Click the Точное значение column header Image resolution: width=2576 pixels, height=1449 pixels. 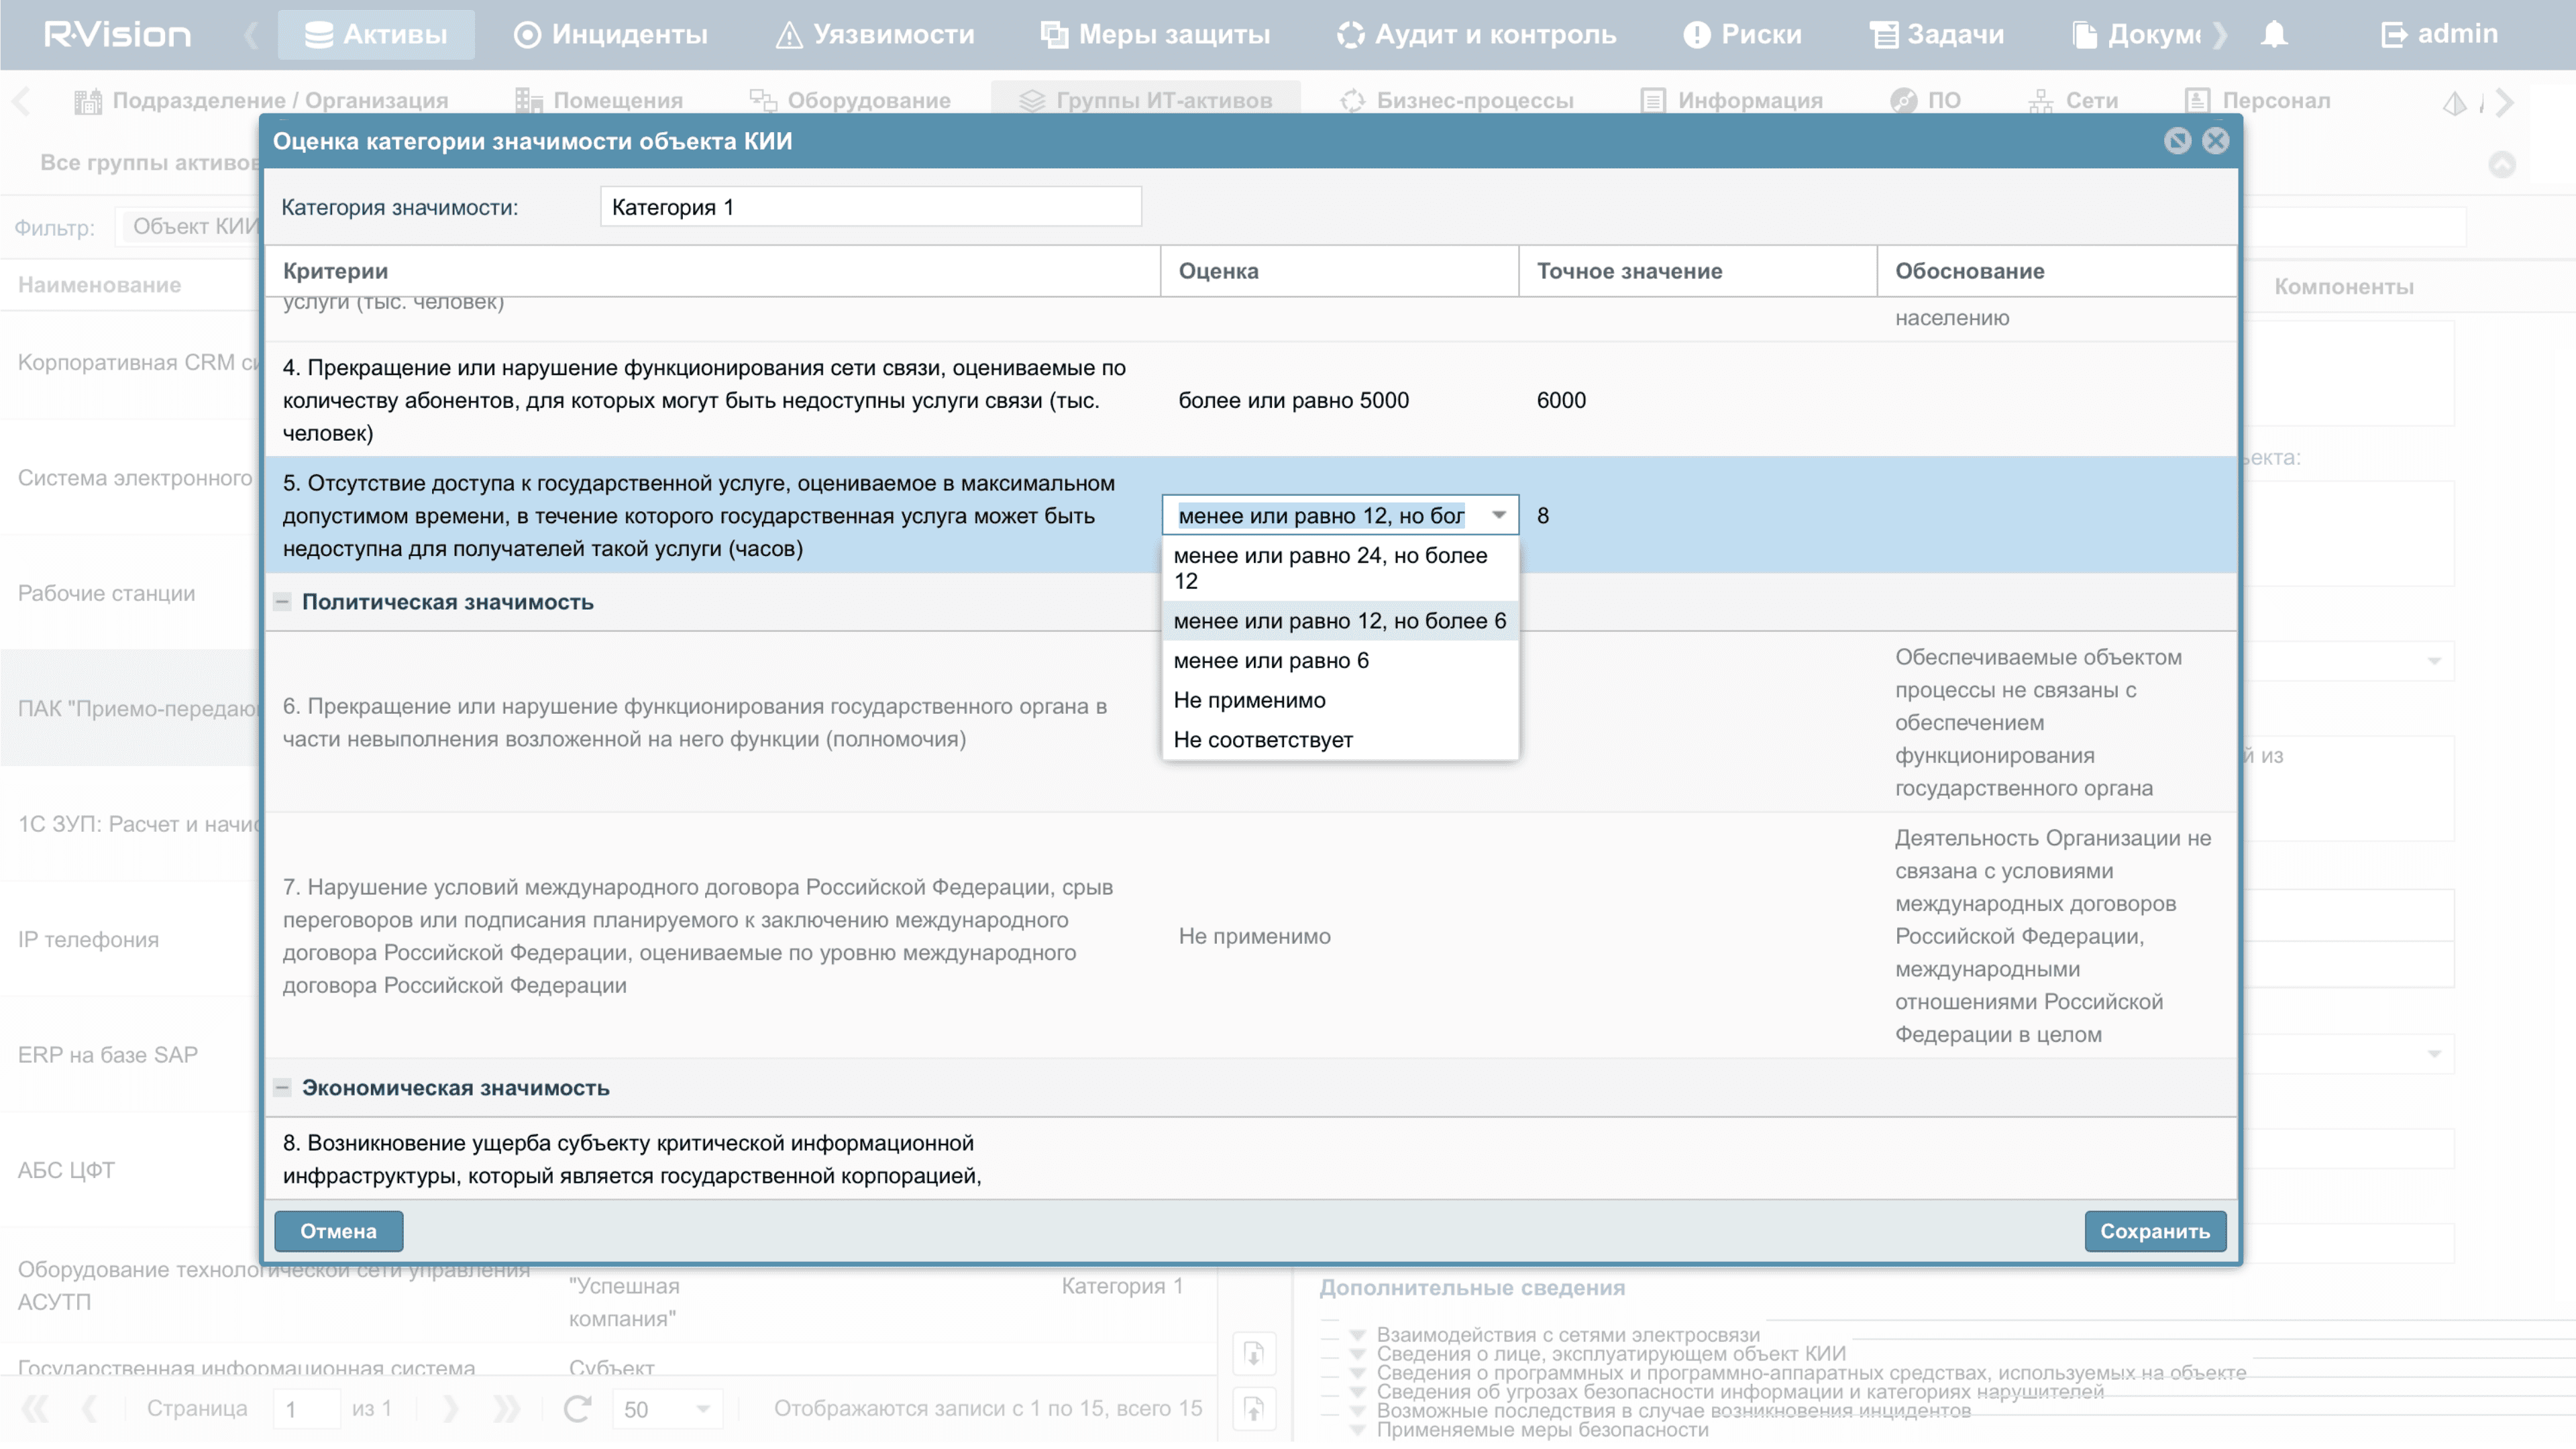(x=1697, y=271)
